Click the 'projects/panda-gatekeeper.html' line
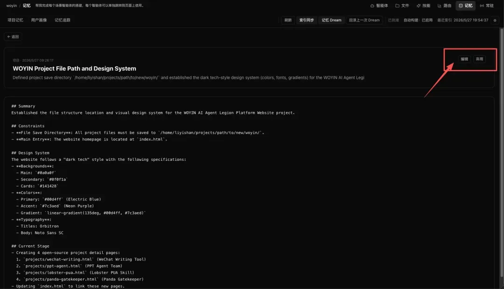This screenshot has height=289, width=504. 80,279
